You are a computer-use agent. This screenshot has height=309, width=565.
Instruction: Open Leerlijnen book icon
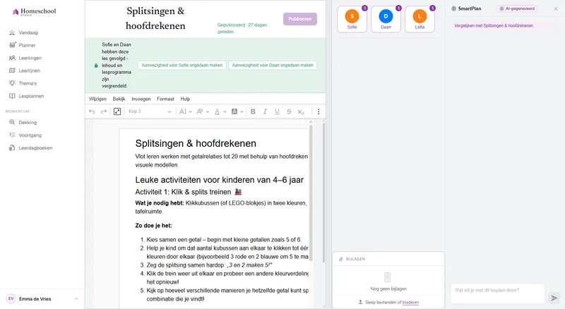(x=12, y=71)
